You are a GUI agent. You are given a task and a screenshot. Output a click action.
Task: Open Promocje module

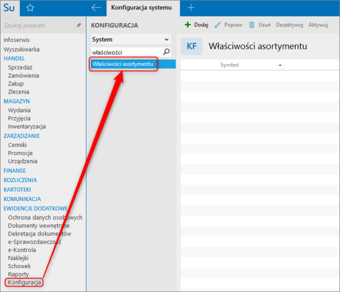20,153
